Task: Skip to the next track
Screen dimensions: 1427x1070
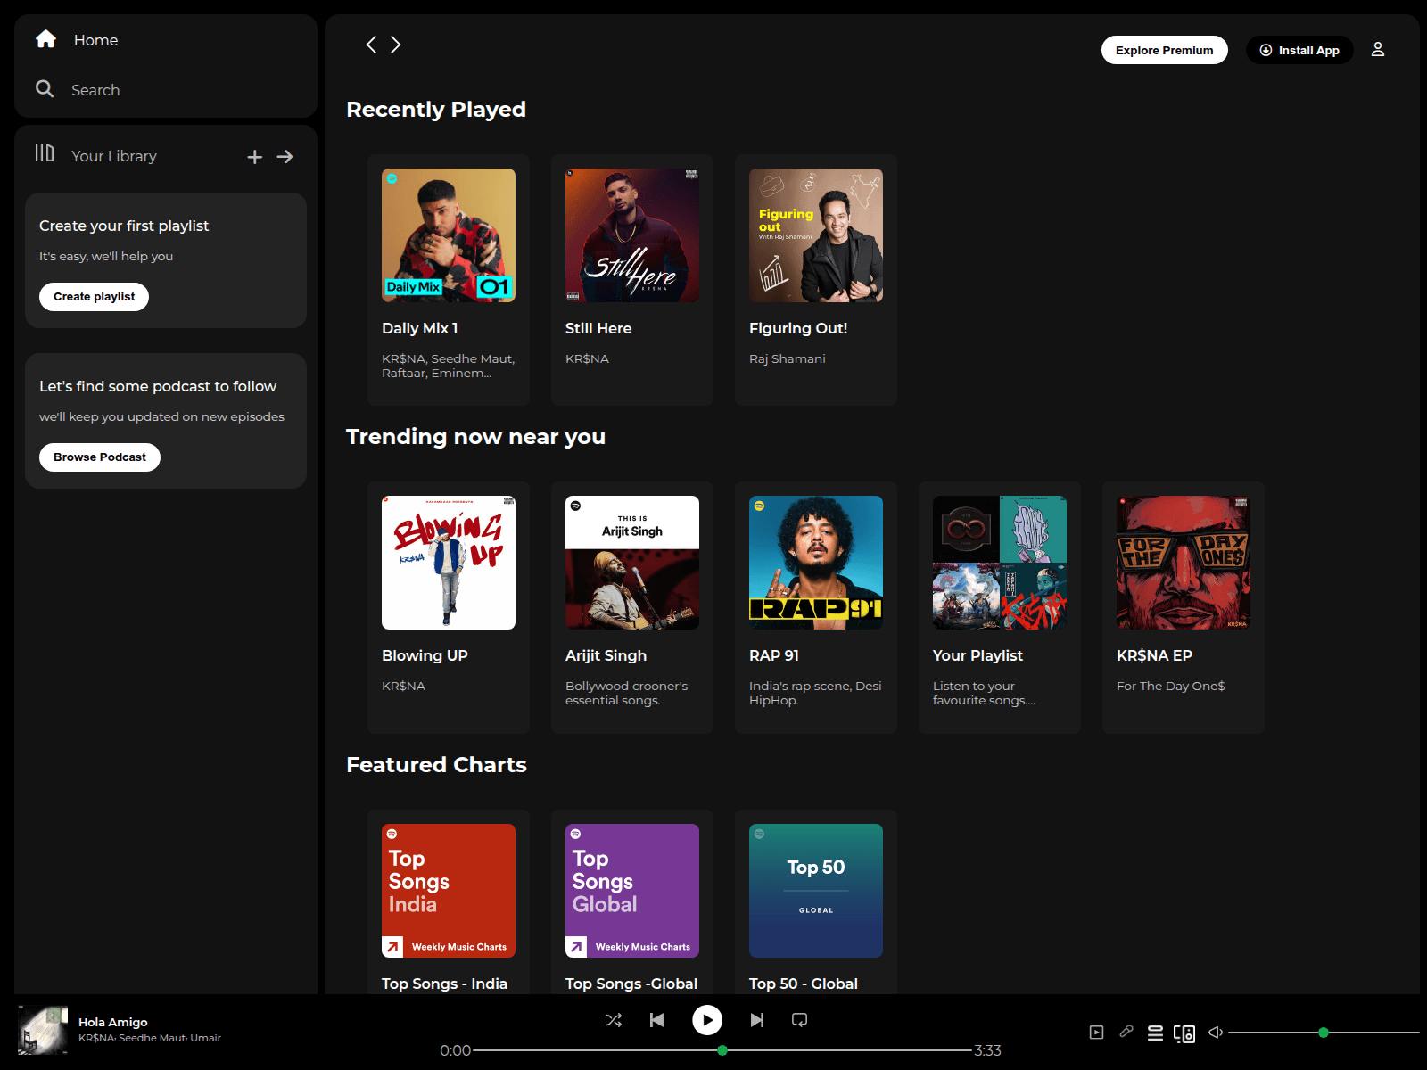Action: pyautogui.click(x=757, y=1020)
